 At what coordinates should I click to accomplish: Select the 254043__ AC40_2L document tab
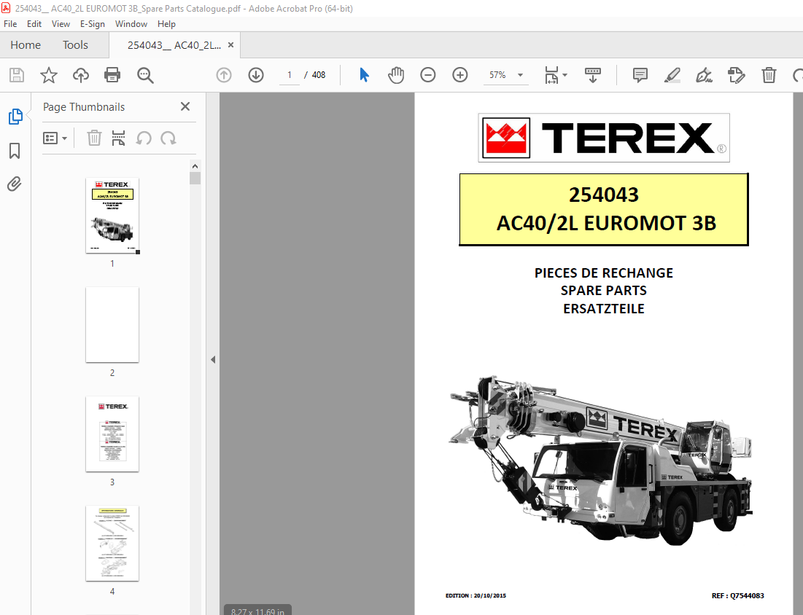point(174,45)
